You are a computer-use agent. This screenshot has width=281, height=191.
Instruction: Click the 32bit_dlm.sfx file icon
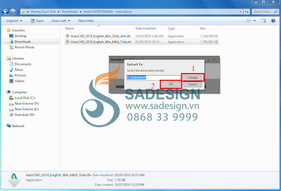click(x=67, y=36)
